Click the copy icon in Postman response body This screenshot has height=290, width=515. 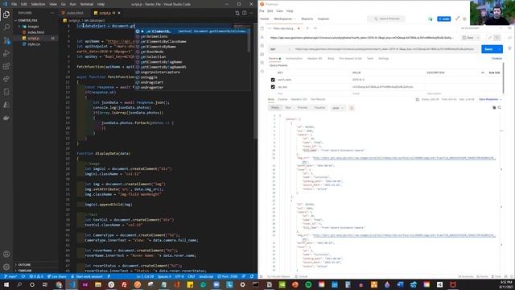494,107
